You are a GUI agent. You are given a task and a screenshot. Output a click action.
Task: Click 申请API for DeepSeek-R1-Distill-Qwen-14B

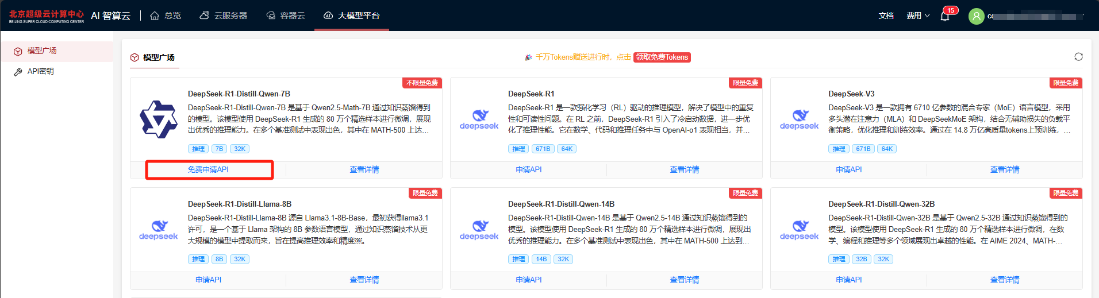click(x=529, y=280)
